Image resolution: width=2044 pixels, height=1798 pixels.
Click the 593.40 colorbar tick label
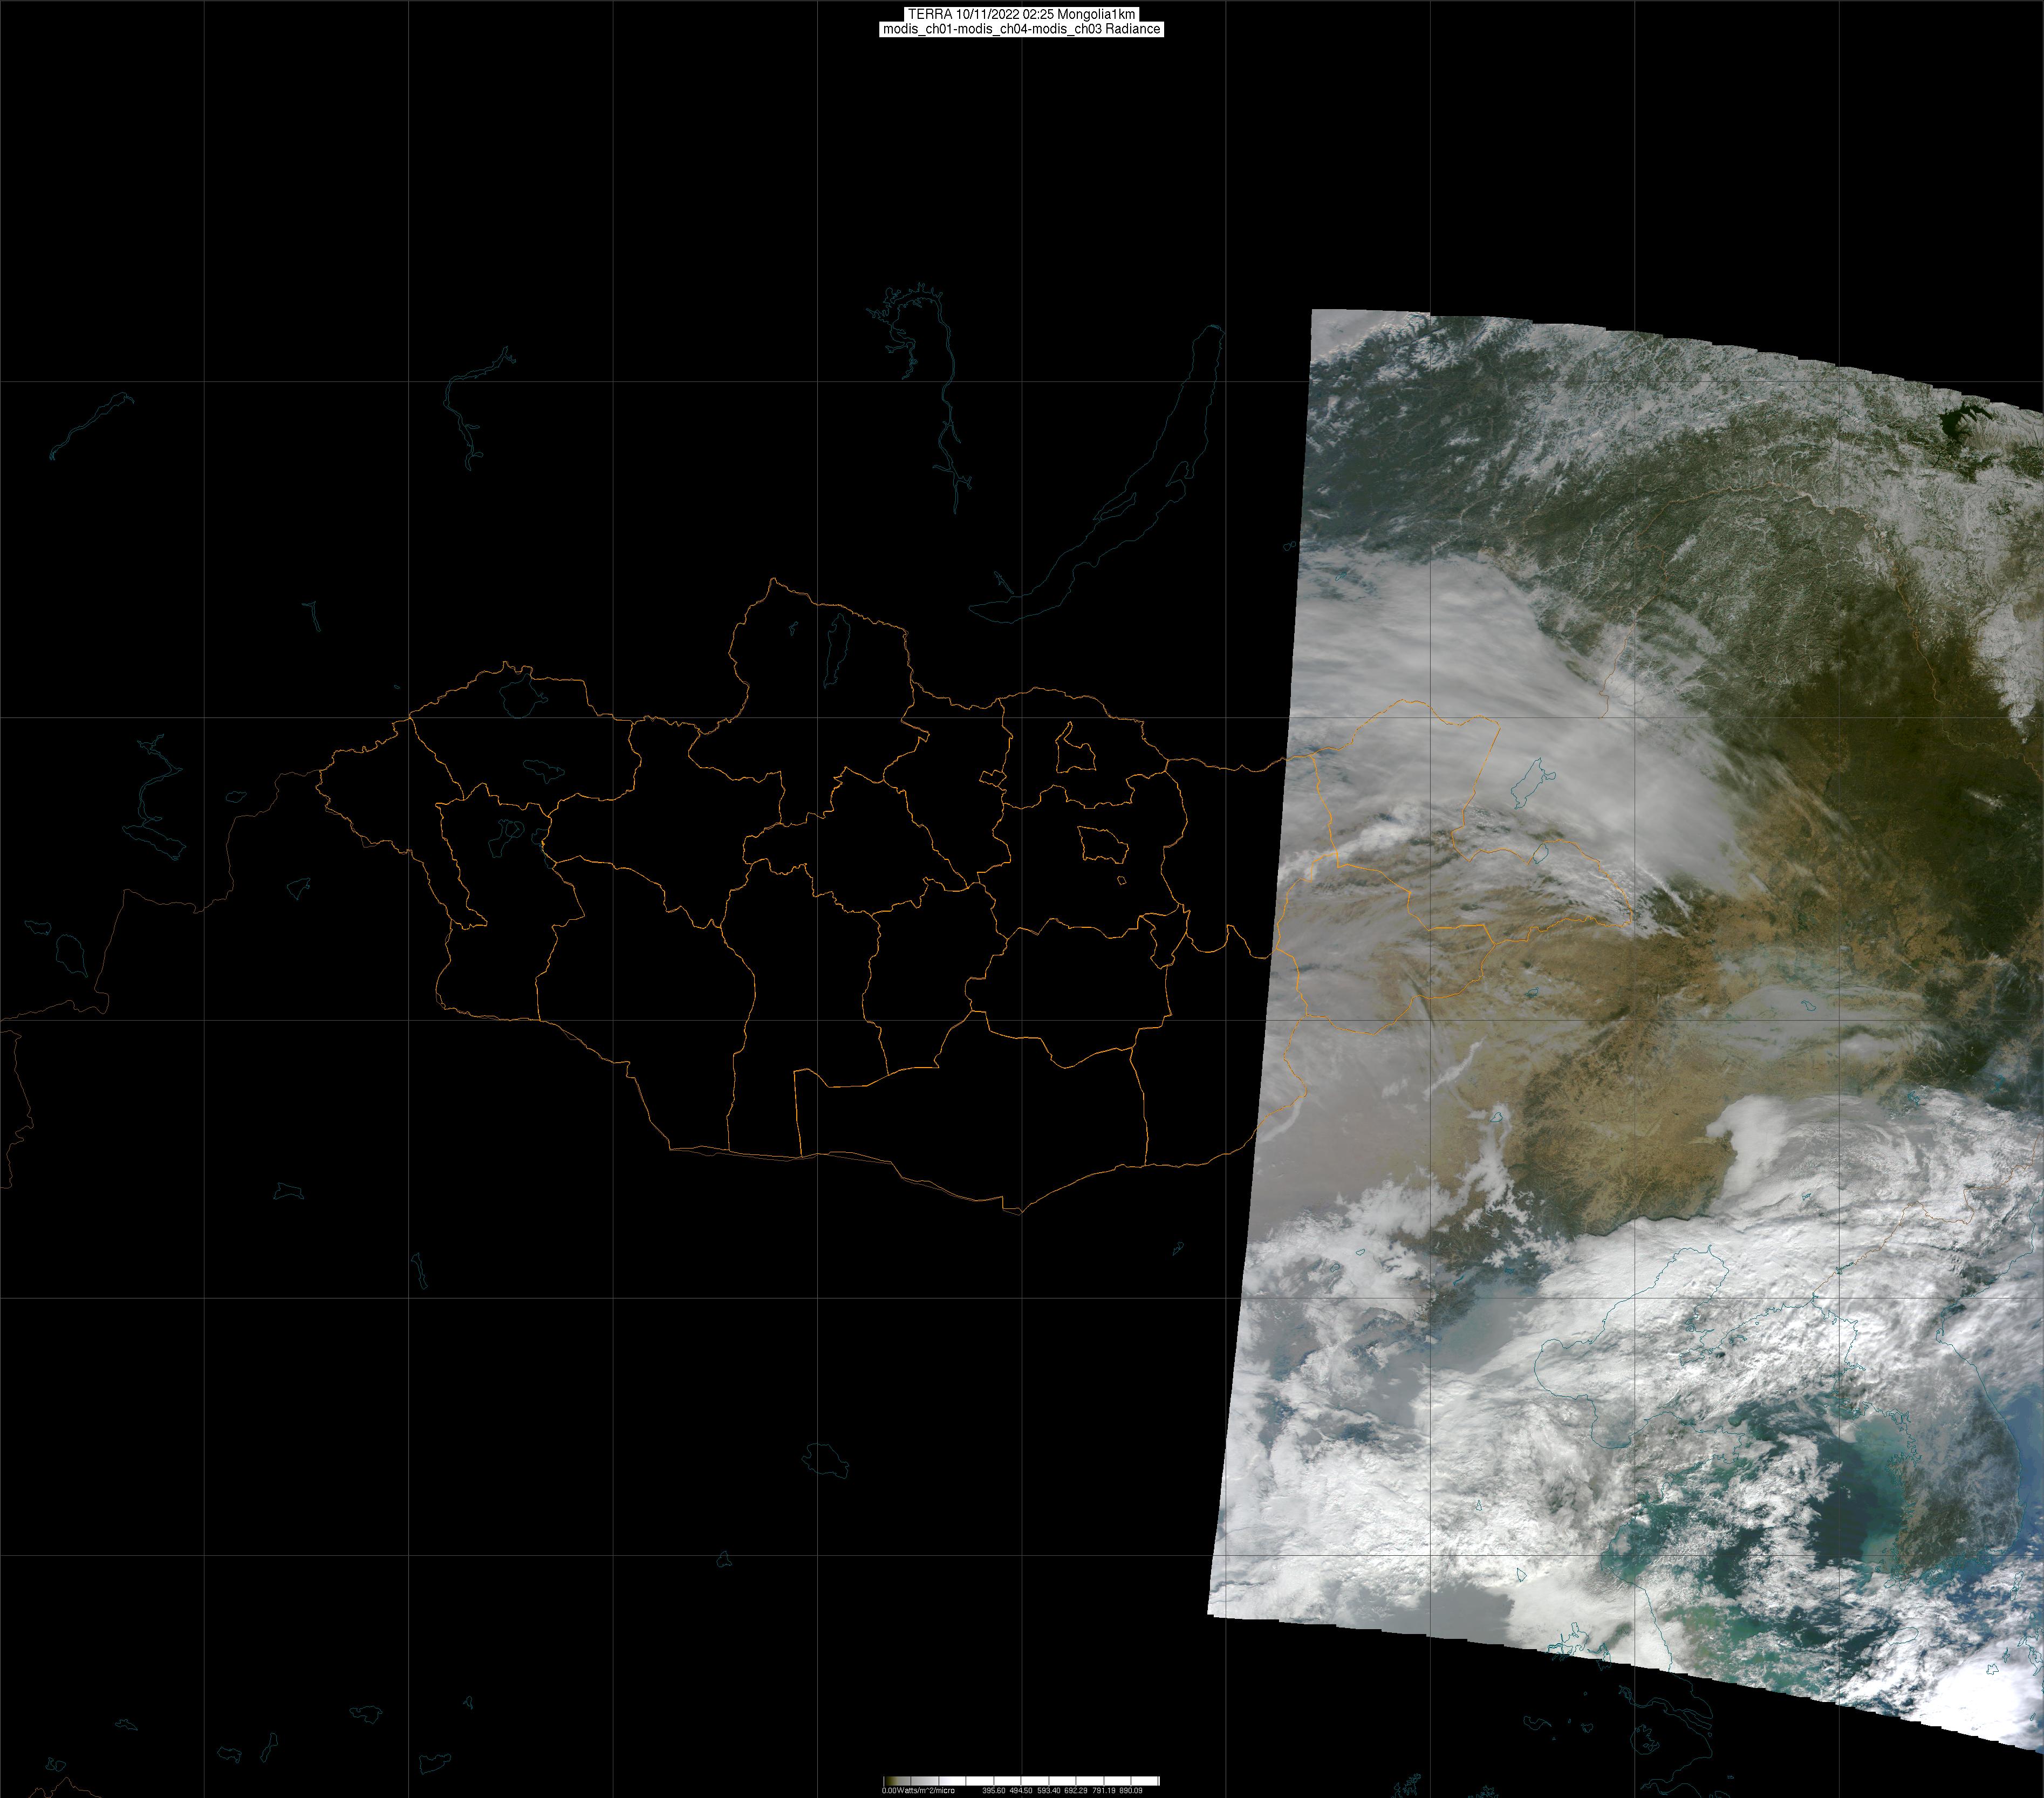point(1049,1790)
